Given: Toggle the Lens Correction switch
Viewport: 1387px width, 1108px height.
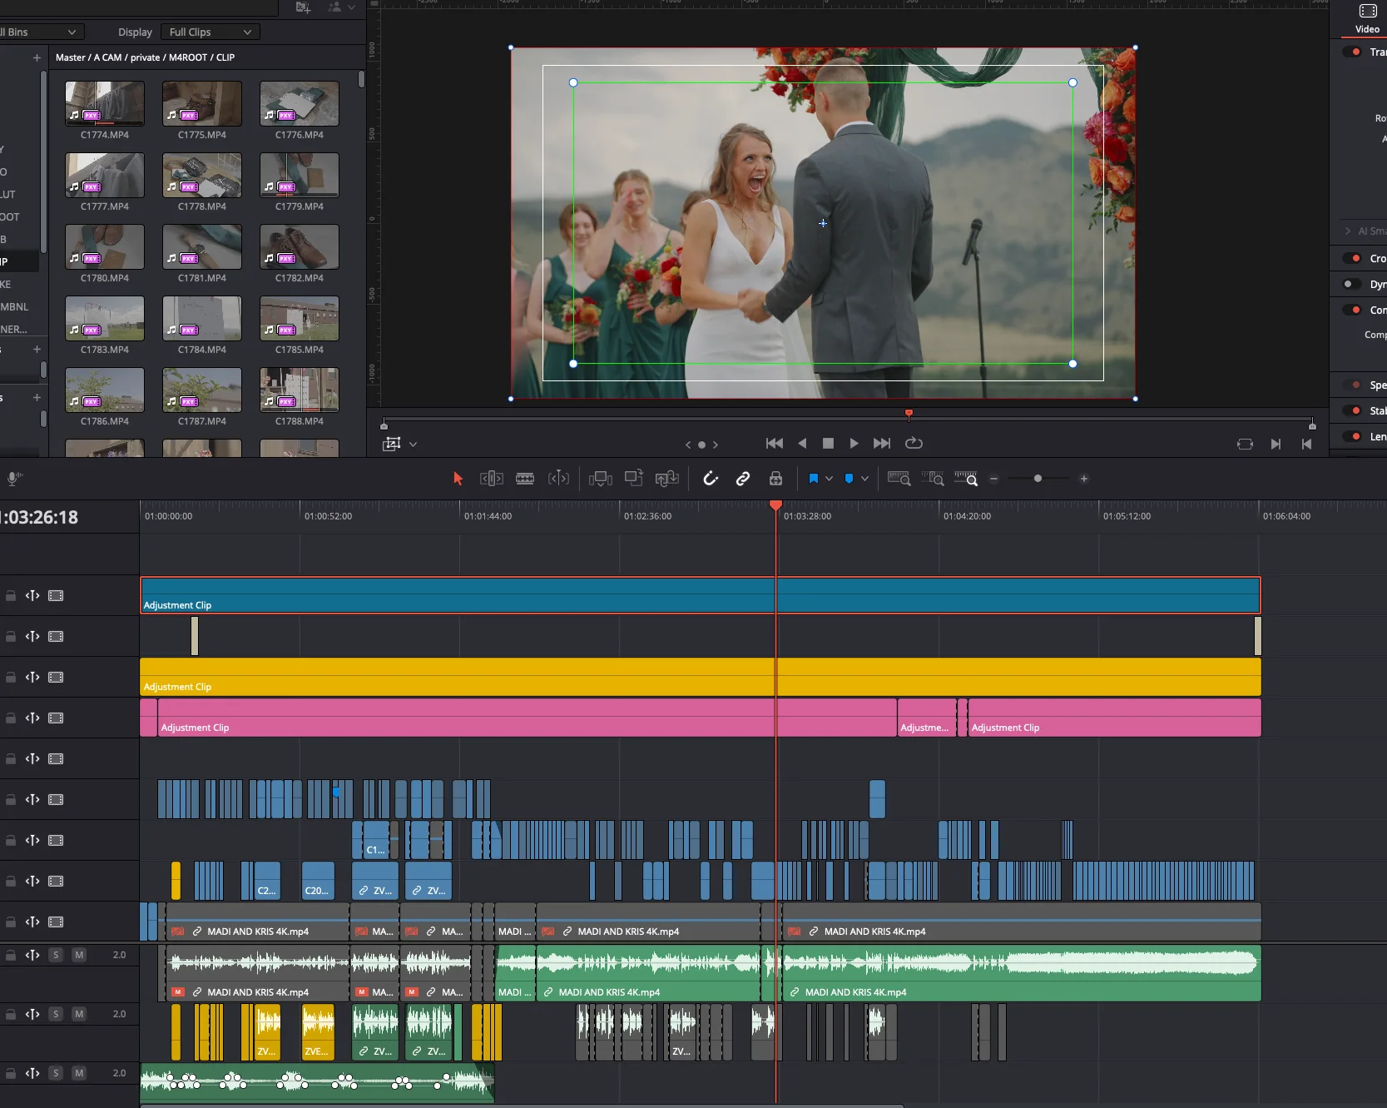Looking at the screenshot, I should [1352, 436].
